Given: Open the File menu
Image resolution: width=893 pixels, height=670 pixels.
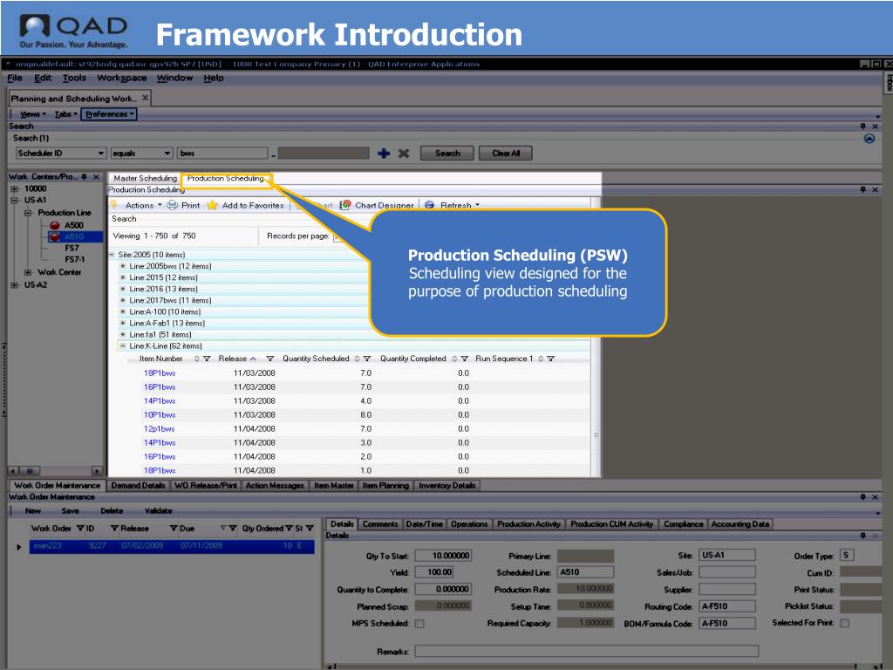Looking at the screenshot, I should (x=15, y=78).
